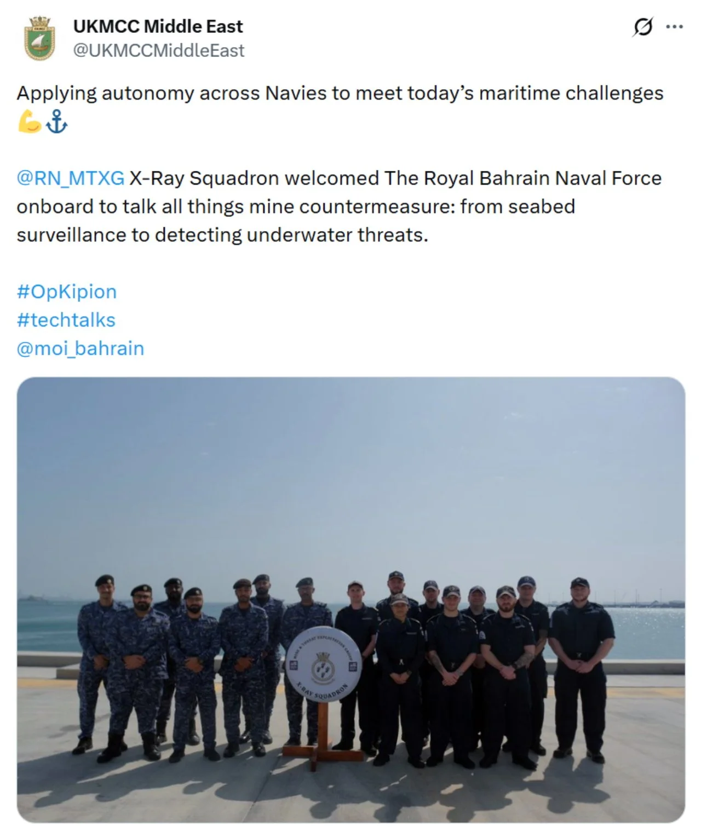Screen dimensions: 701x837
Task: Follow the #OpKipion hashtag
Action: point(67,291)
